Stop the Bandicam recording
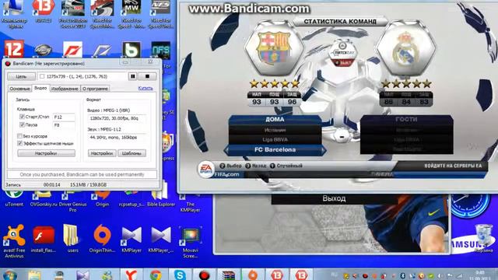This screenshot has height=280, width=498. click(x=147, y=76)
